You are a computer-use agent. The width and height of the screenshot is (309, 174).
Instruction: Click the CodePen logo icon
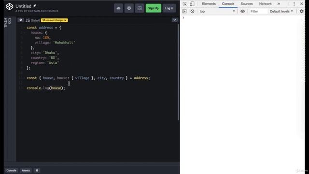tap(9, 6)
